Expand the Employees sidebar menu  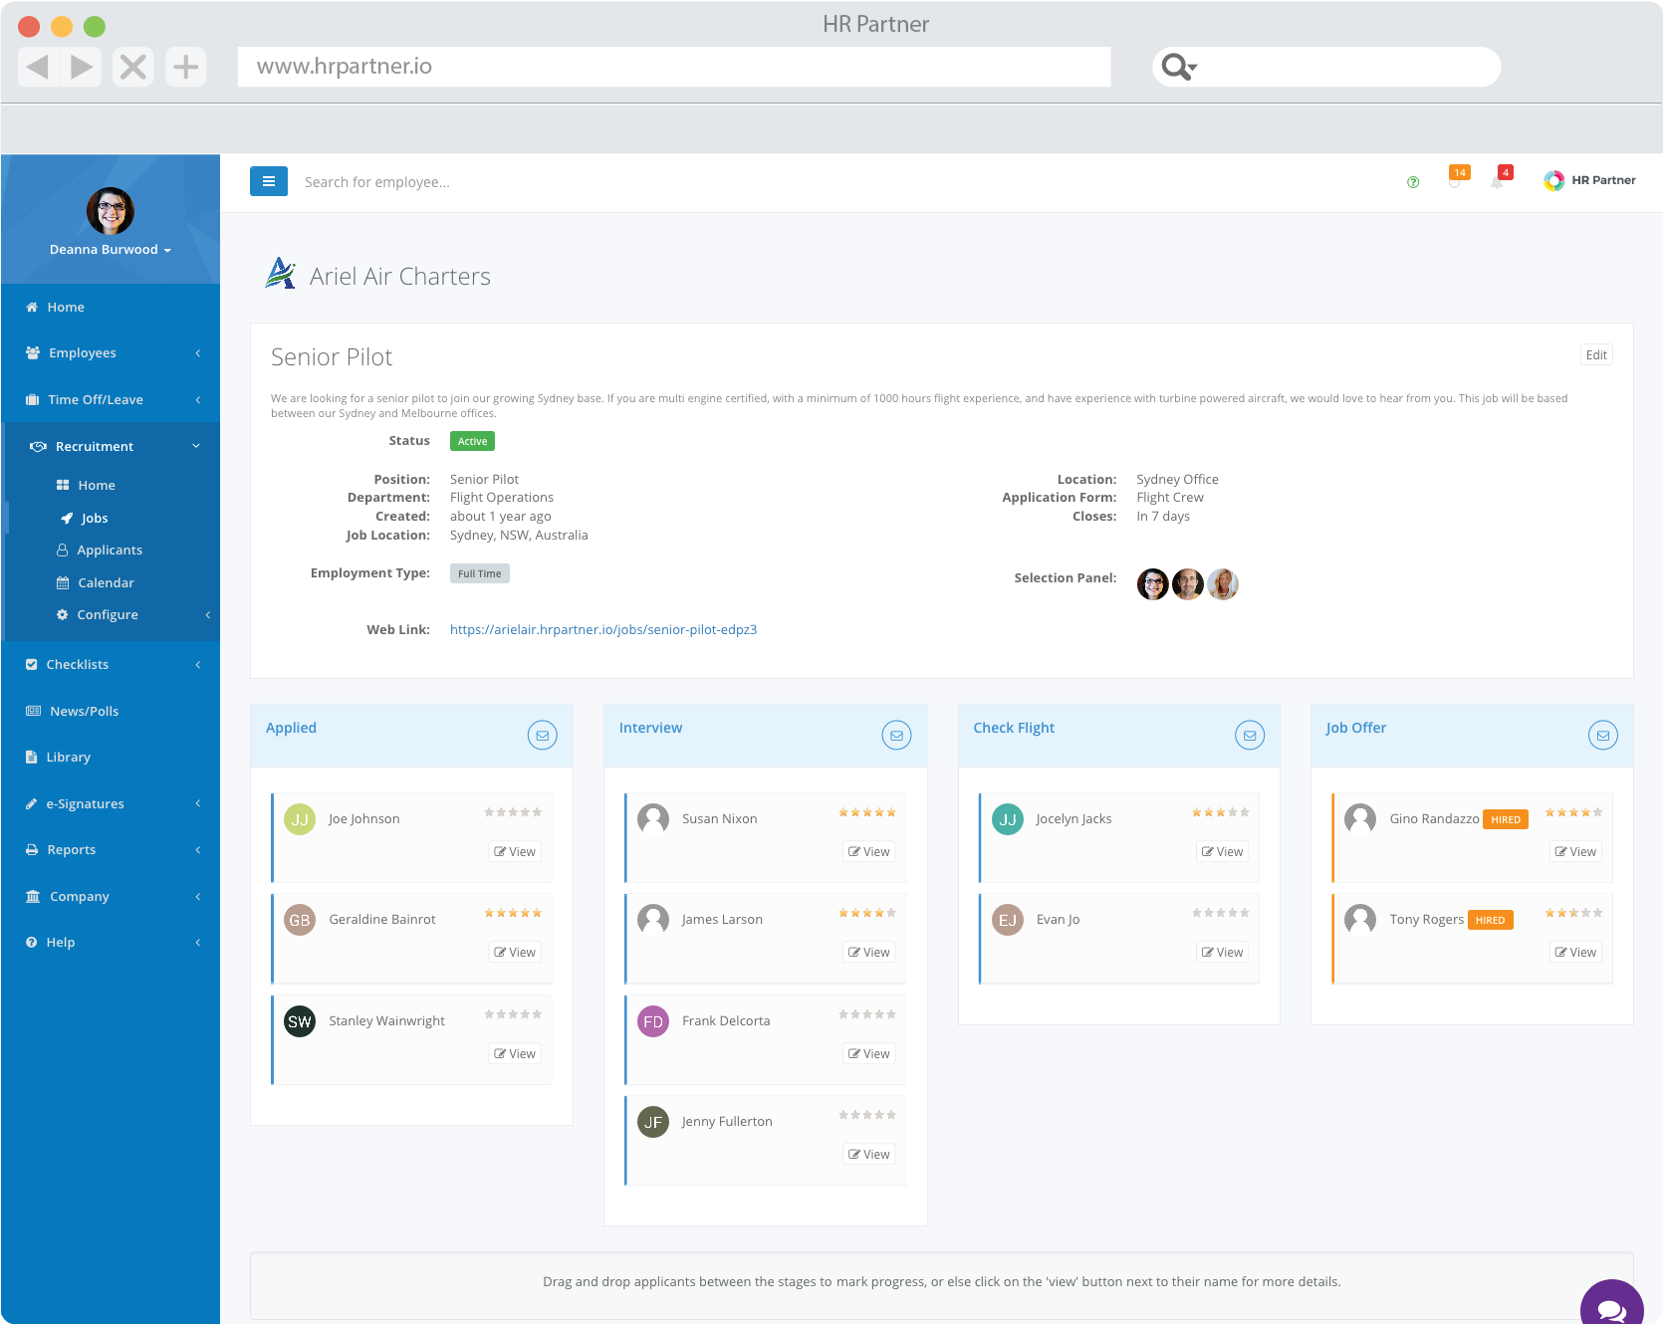coord(111,353)
